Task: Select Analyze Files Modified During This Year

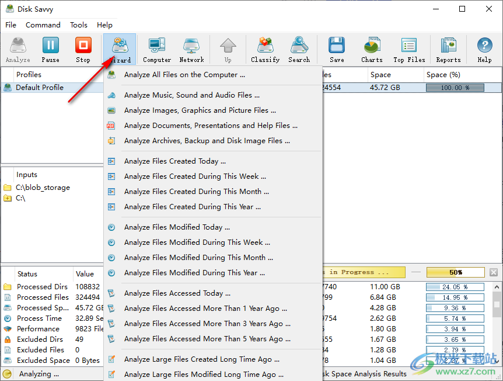Action: coord(213,273)
